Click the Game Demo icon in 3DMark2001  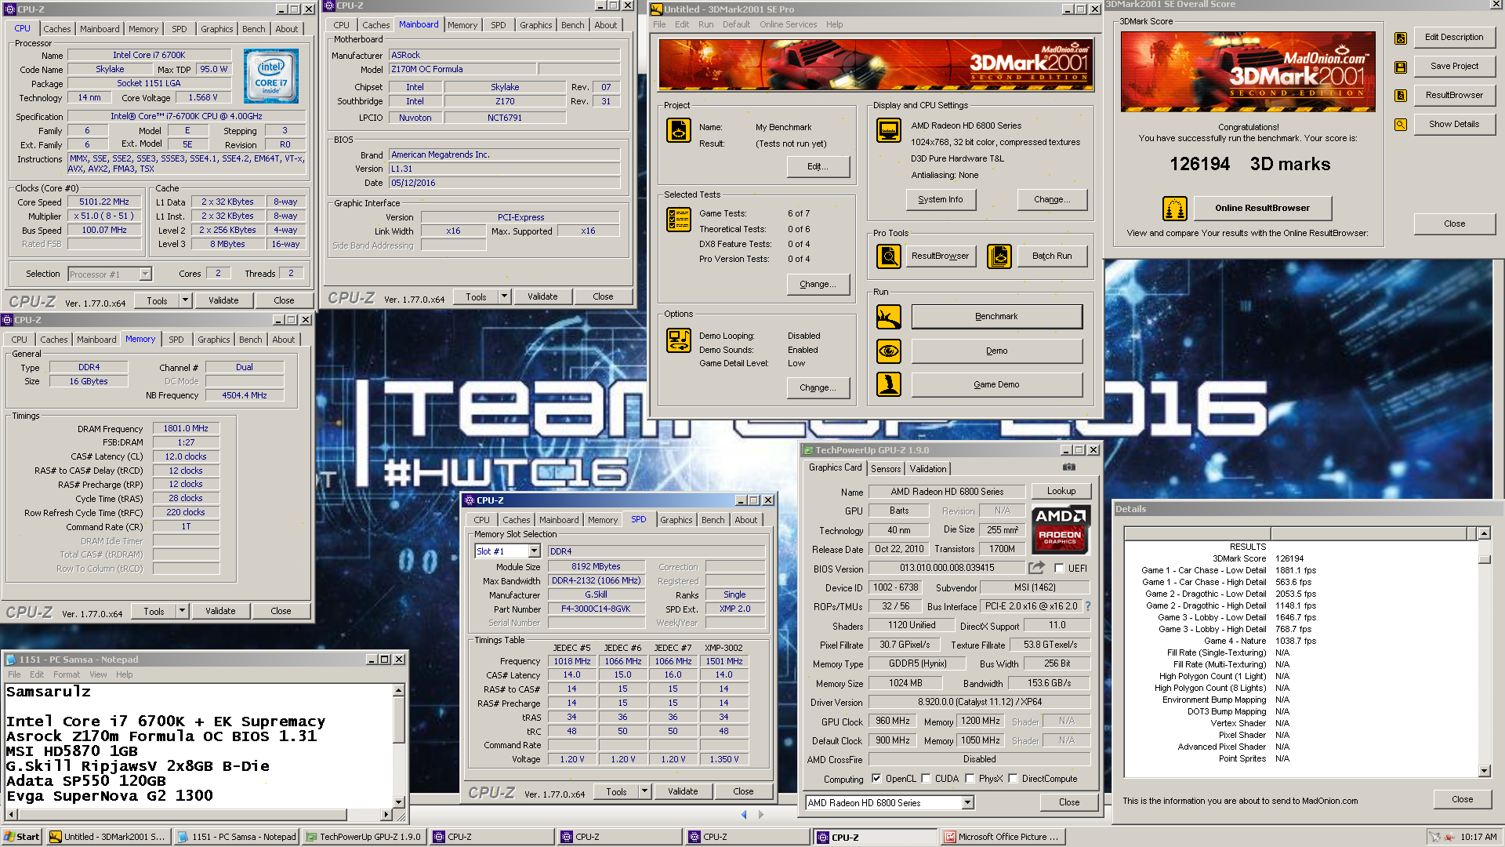click(888, 384)
